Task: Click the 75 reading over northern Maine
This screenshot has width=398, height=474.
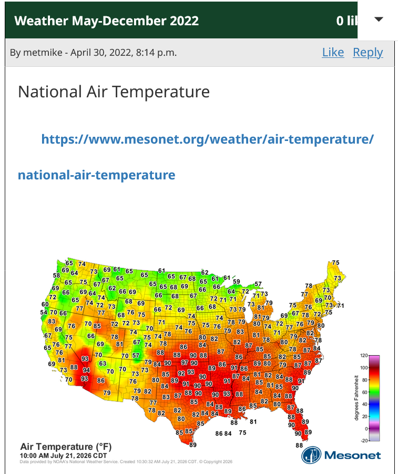Action: pos(336,263)
